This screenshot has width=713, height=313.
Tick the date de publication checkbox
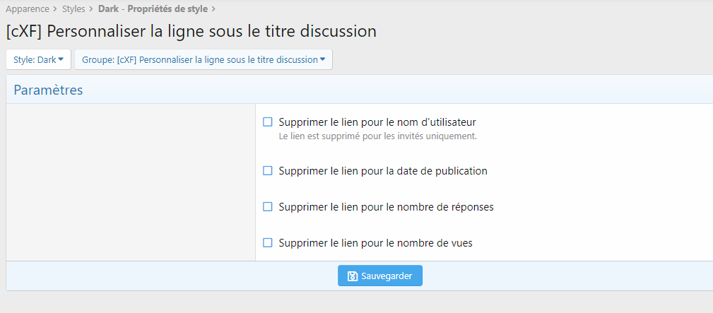coord(268,171)
